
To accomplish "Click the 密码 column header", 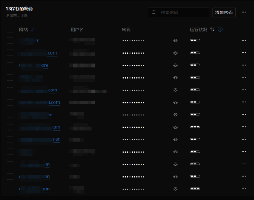I will pos(126,30).
